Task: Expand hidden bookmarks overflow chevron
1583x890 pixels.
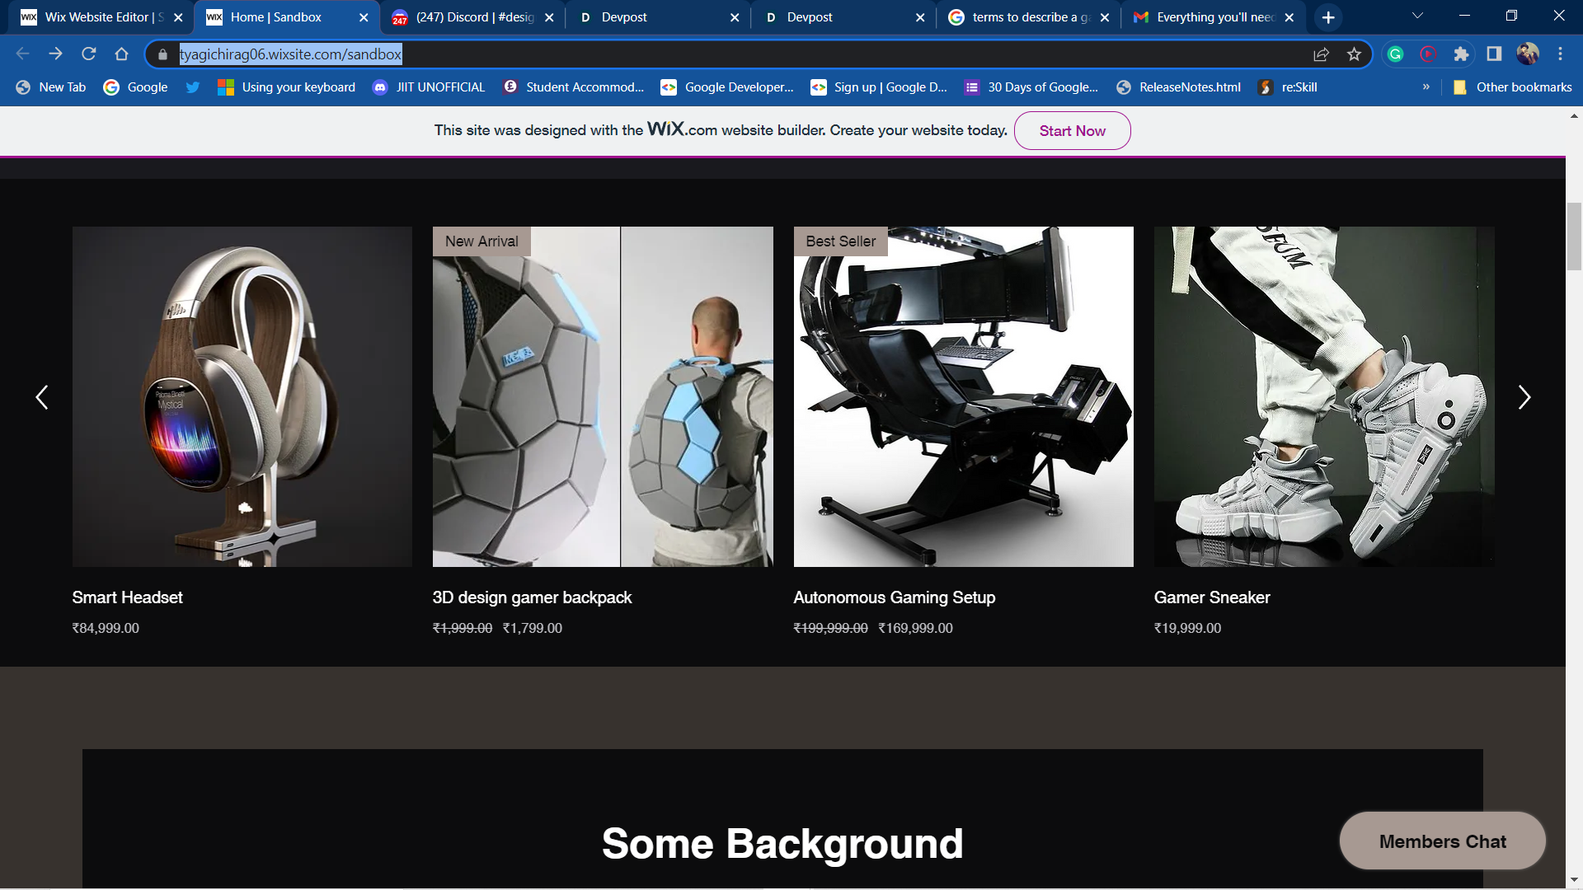Action: (1426, 87)
